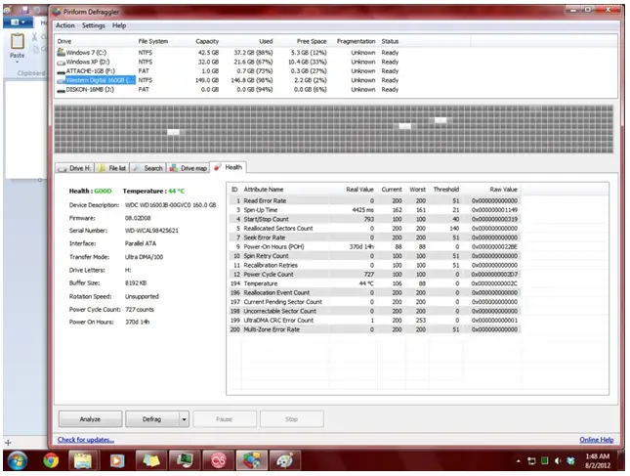
Task: Click the Drive H: tab icon
Action: pyautogui.click(x=63, y=169)
